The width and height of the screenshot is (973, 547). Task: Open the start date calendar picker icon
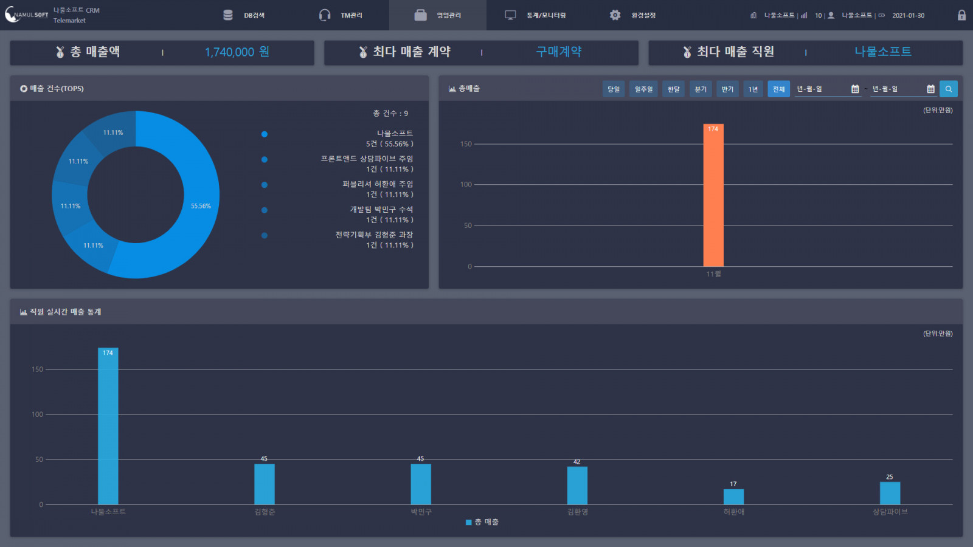pos(855,89)
